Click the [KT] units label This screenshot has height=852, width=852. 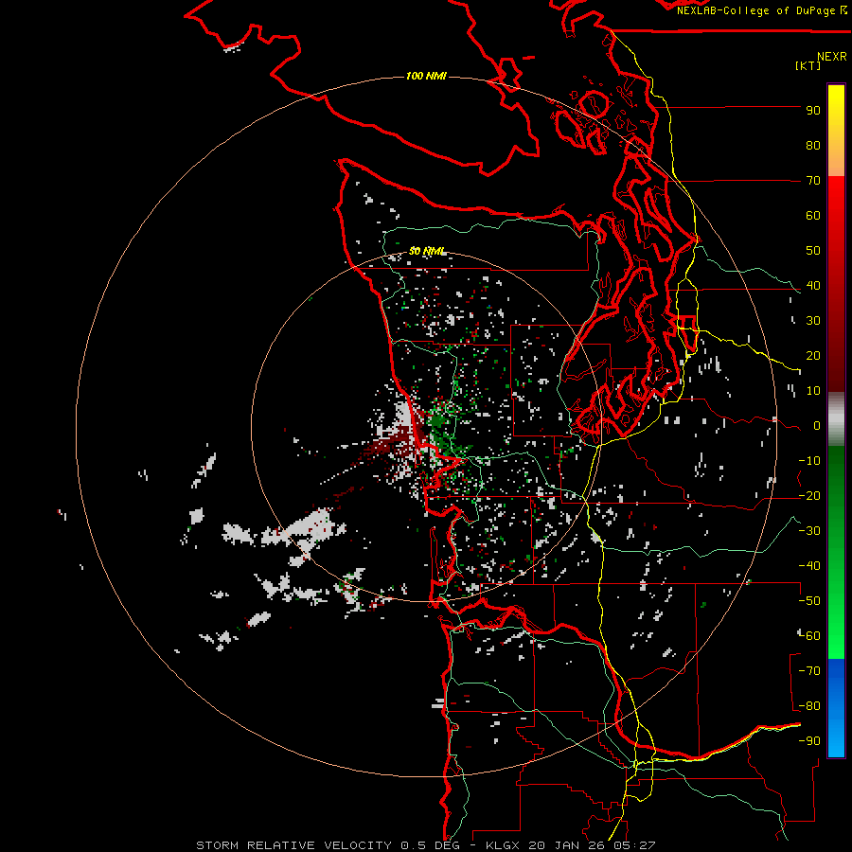pyautogui.click(x=808, y=65)
